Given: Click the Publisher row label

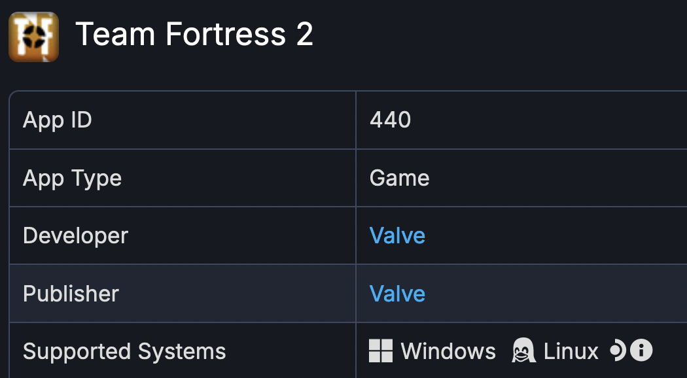Looking at the screenshot, I should pos(71,294).
